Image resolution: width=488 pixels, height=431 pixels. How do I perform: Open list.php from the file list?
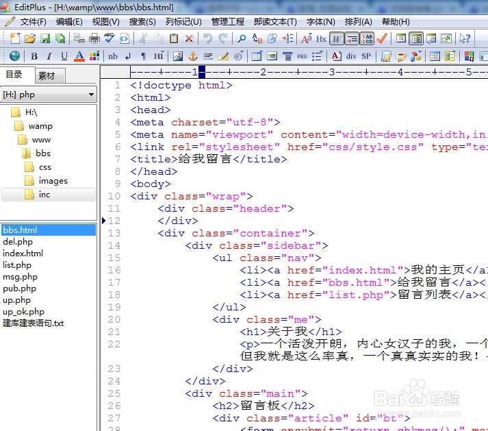click(x=17, y=265)
